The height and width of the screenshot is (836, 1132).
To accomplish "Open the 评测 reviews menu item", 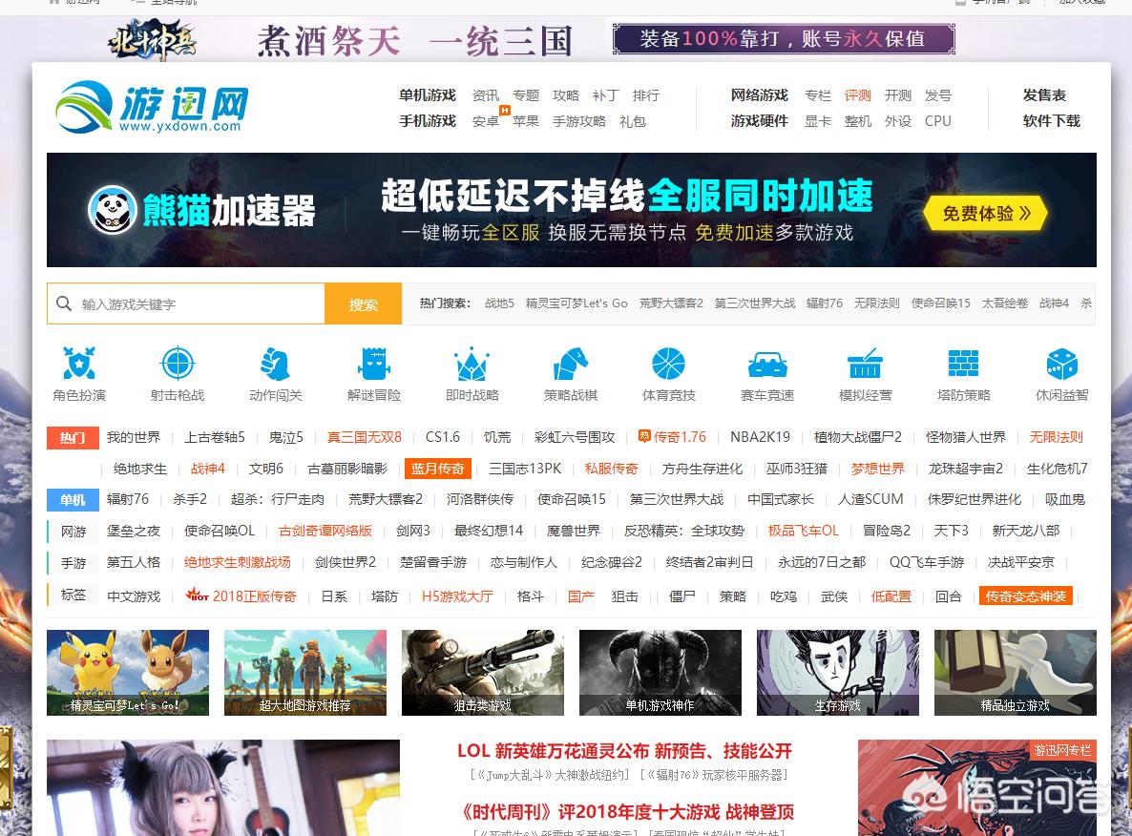I will click(858, 95).
